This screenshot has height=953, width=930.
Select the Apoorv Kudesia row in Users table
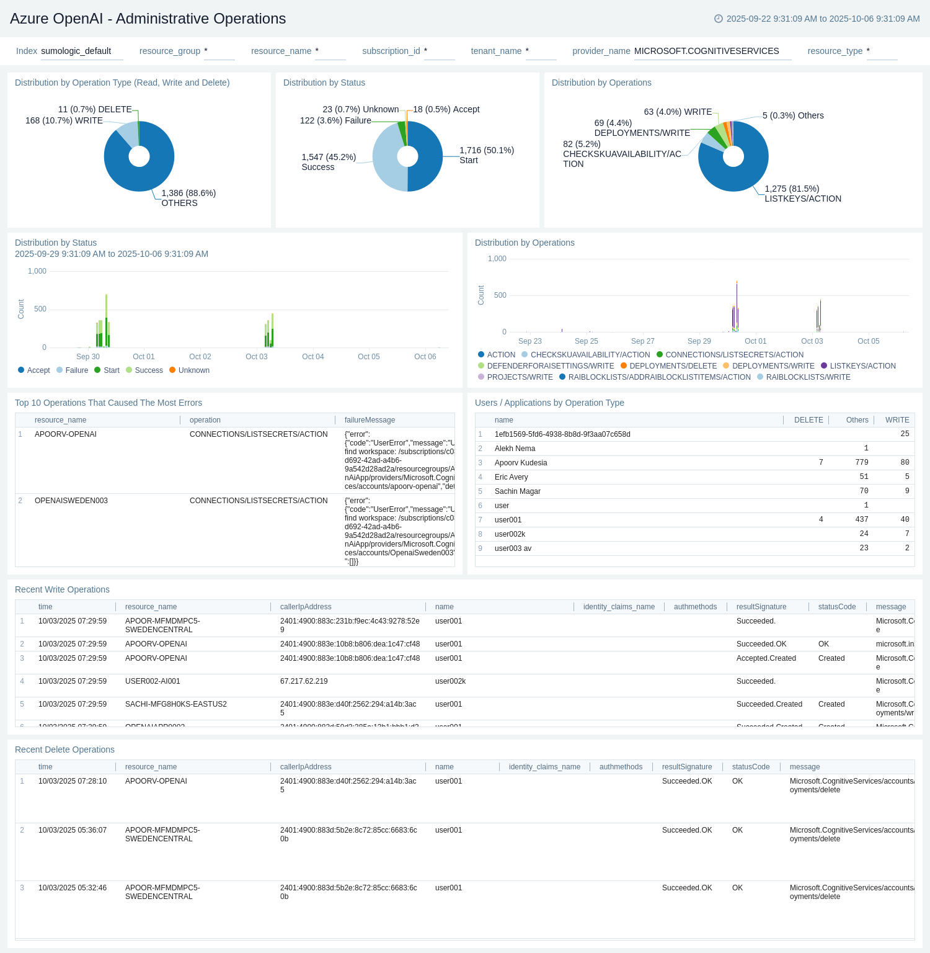coord(521,463)
